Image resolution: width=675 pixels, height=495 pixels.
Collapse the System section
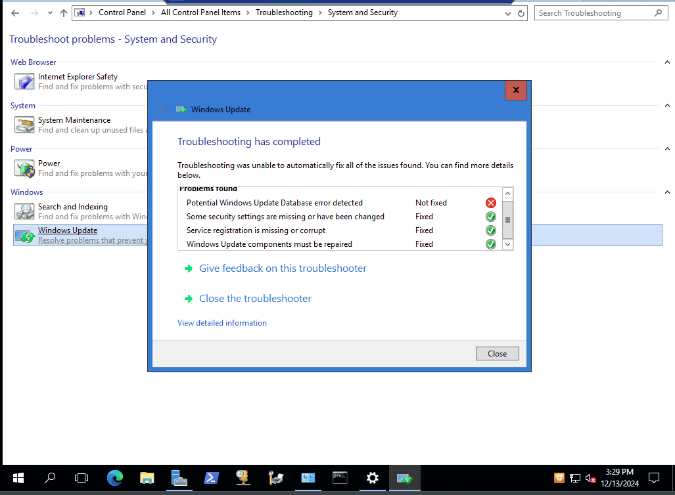(x=667, y=106)
